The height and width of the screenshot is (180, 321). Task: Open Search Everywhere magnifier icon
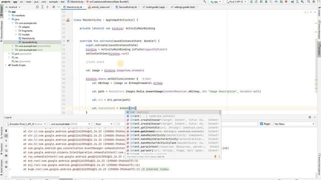[x=308, y=1]
